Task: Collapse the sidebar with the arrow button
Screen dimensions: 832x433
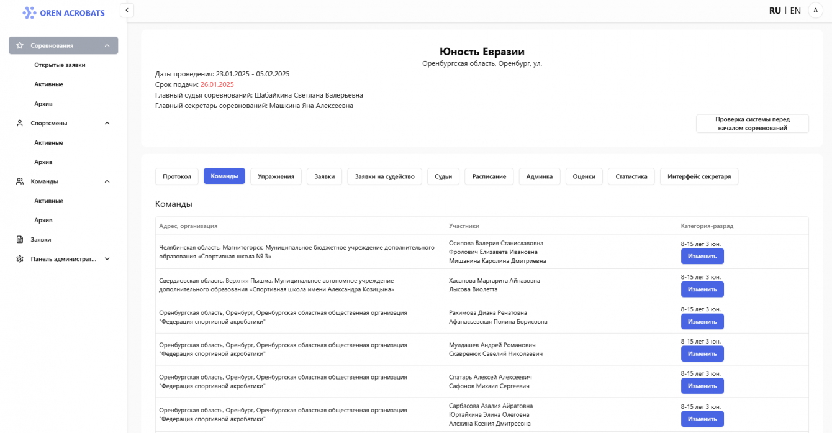Action: (x=127, y=10)
